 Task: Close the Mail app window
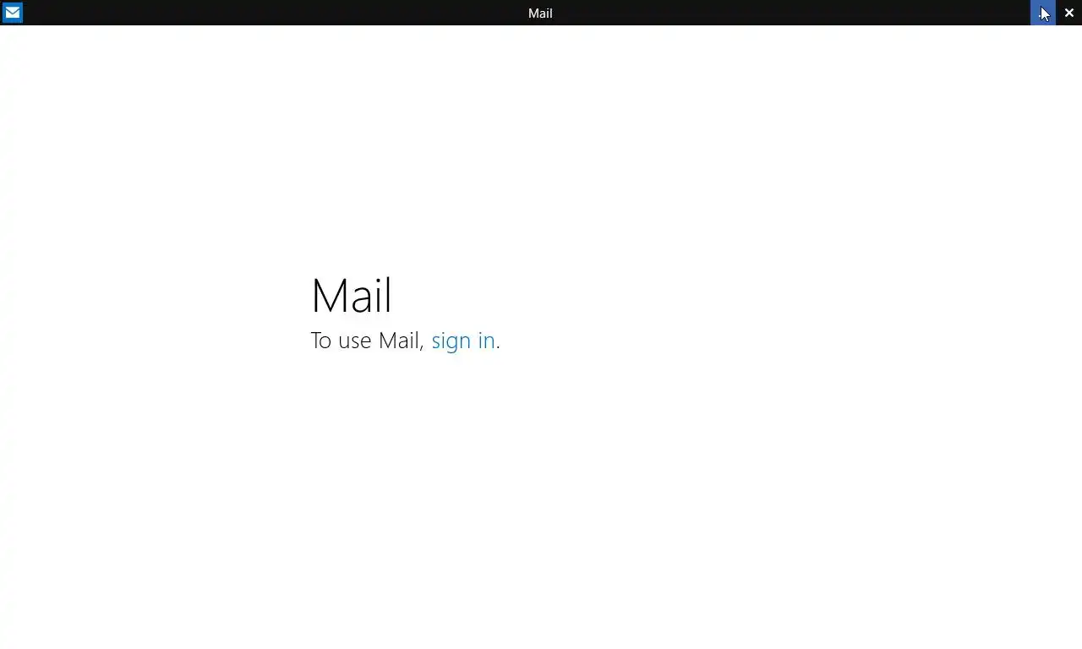click(x=1069, y=13)
